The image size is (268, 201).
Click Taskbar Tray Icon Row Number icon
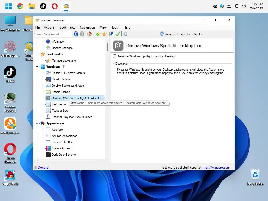tap(48, 117)
